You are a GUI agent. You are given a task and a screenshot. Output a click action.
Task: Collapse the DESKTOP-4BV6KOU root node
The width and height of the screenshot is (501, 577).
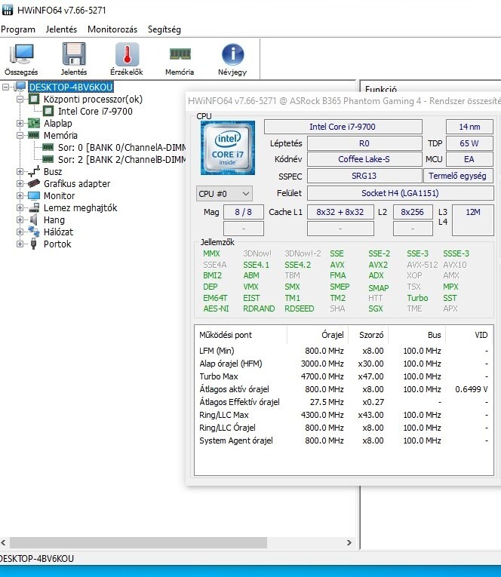point(5,87)
